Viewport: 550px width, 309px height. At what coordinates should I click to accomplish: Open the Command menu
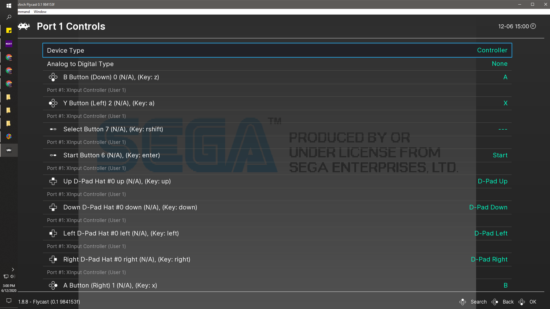[24, 12]
